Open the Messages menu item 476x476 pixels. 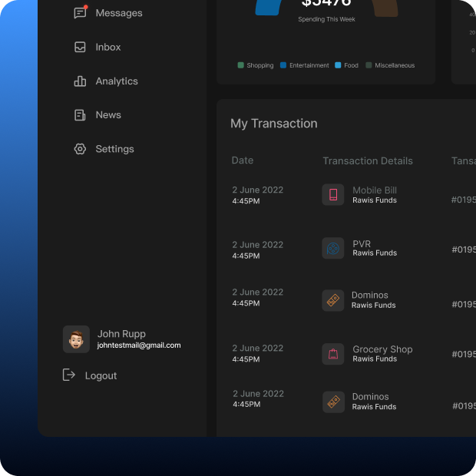point(118,13)
